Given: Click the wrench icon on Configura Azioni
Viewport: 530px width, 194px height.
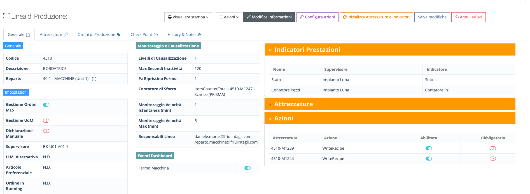Looking at the screenshot, I should click(302, 17).
